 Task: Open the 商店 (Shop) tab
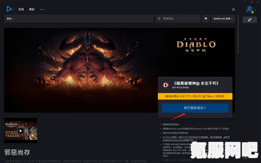[32, 9]
